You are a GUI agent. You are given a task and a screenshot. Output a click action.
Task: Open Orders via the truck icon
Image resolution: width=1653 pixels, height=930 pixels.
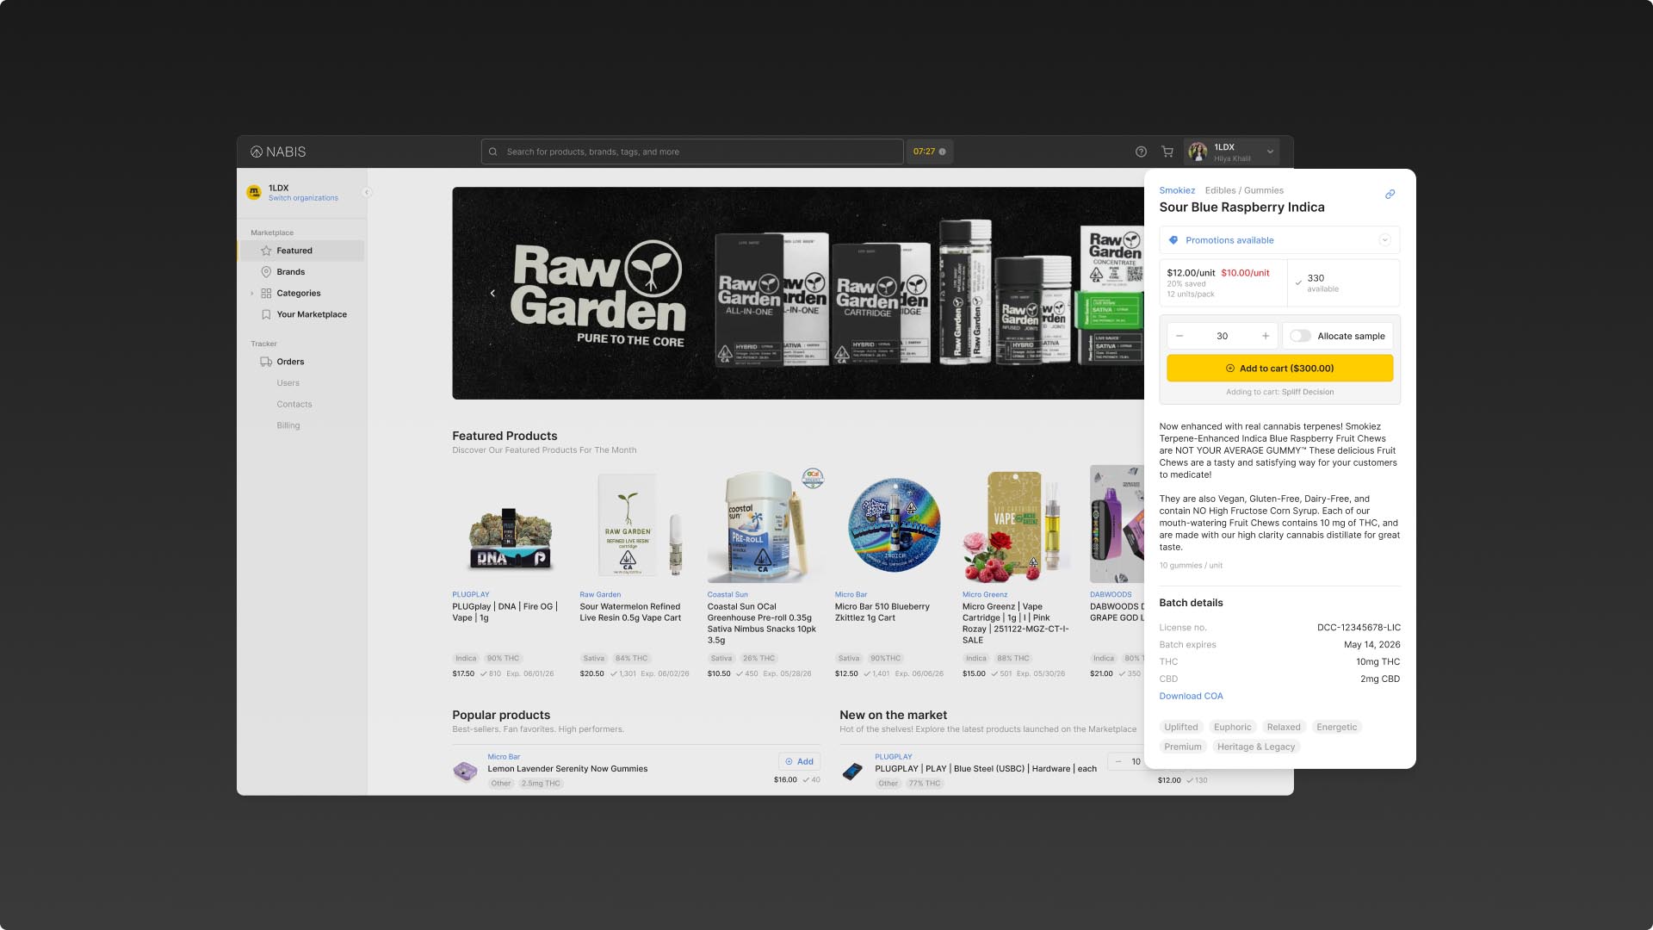tap(266, 362)
